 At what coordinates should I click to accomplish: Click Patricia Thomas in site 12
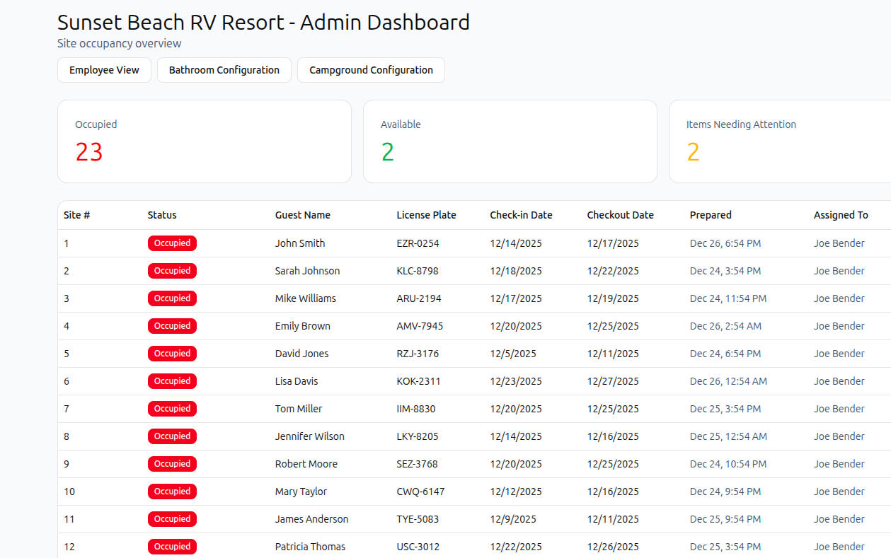(310, 547)
